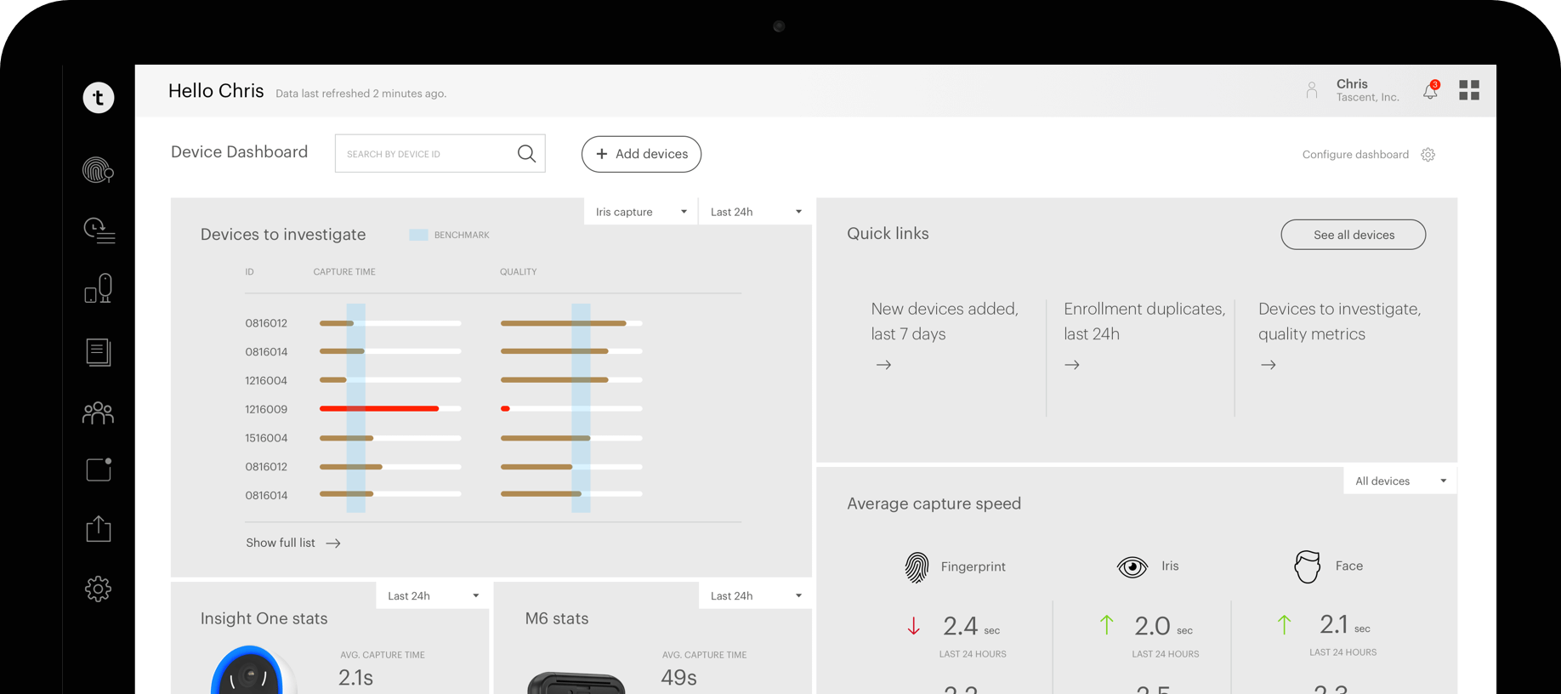Click the red capture time bar for 1216009

coord(379,409)
